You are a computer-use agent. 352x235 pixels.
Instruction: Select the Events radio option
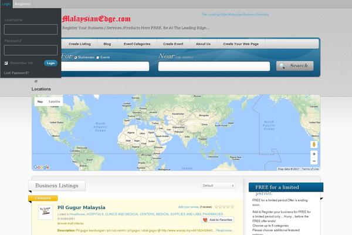97,58
